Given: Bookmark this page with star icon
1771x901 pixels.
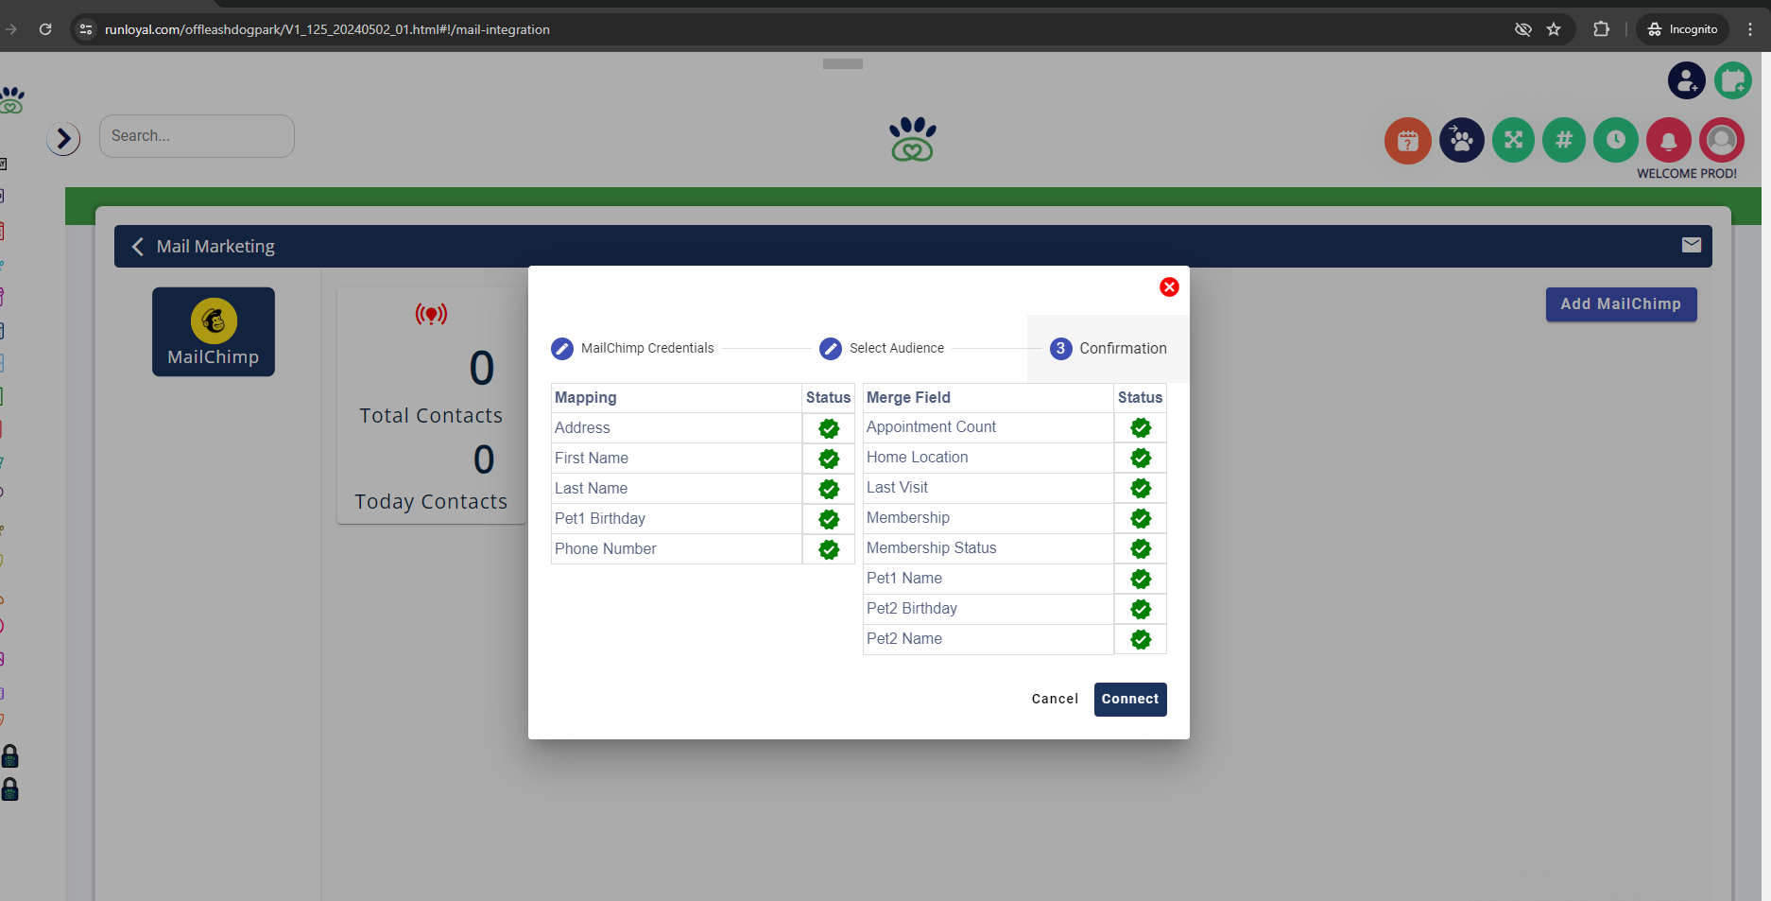Looking at the screenshot, I should 1554,29.
